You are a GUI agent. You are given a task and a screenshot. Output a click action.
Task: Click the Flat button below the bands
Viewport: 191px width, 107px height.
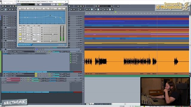[x=21, y=41]
